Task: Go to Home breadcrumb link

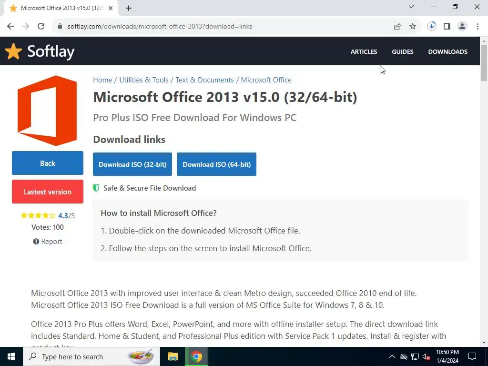Action: coord(102,80)
